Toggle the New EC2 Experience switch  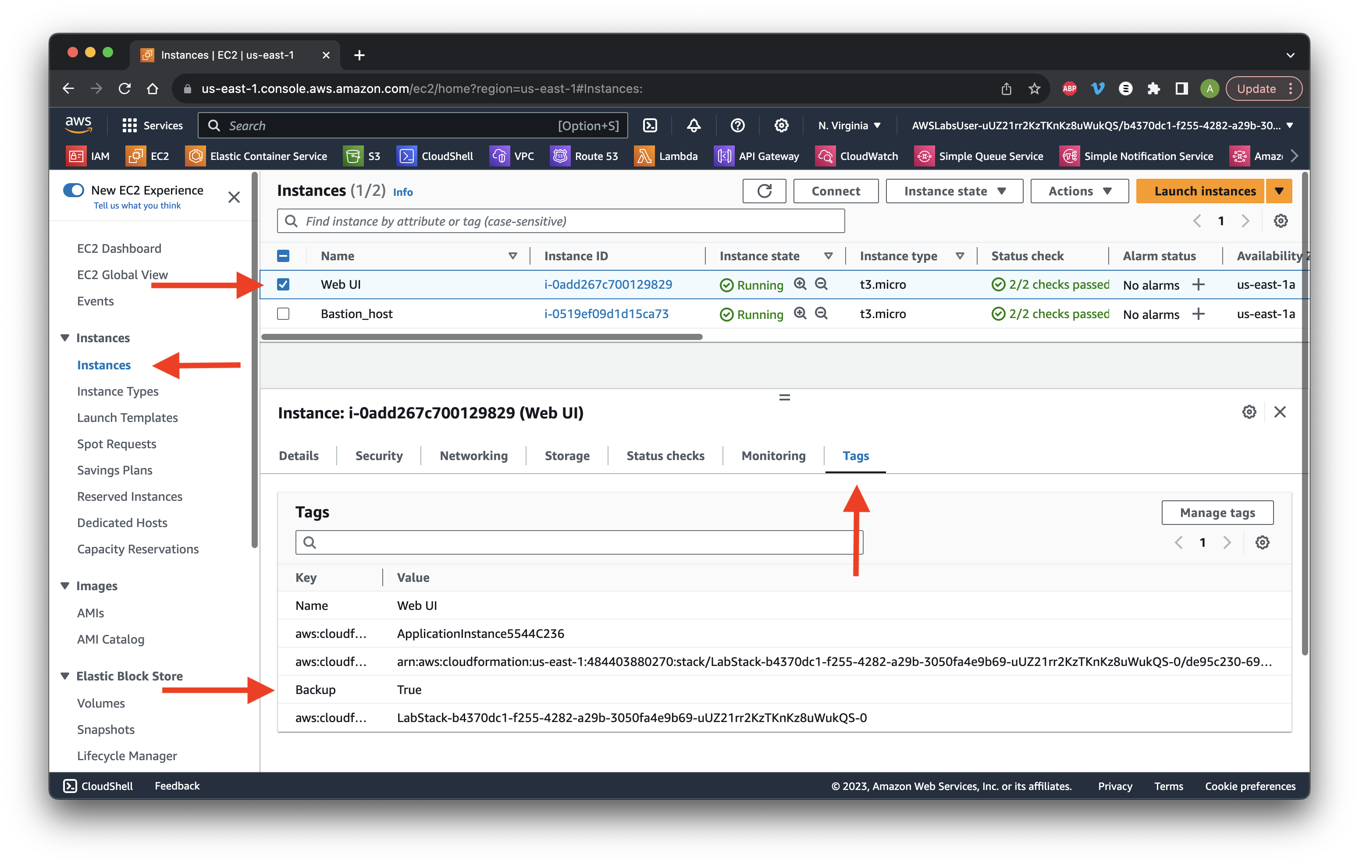[x=73, y=190]
